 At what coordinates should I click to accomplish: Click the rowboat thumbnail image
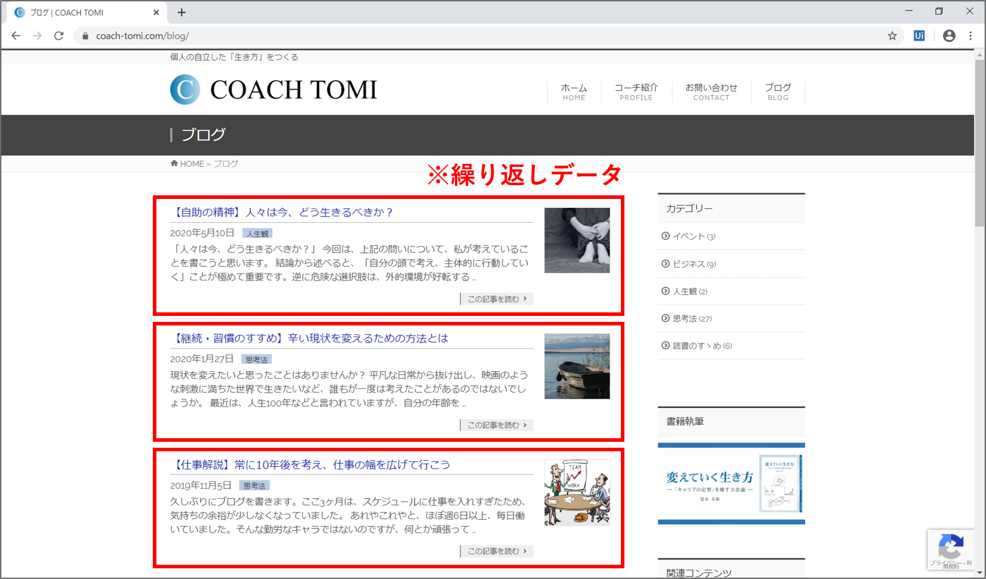coord(577,366)
